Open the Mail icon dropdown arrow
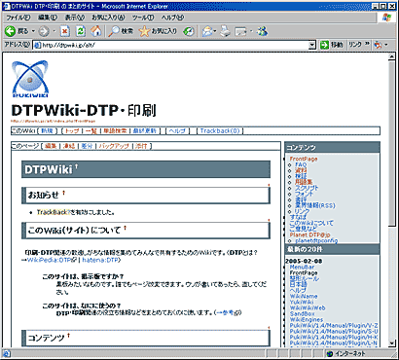 (x=215, y=31)
